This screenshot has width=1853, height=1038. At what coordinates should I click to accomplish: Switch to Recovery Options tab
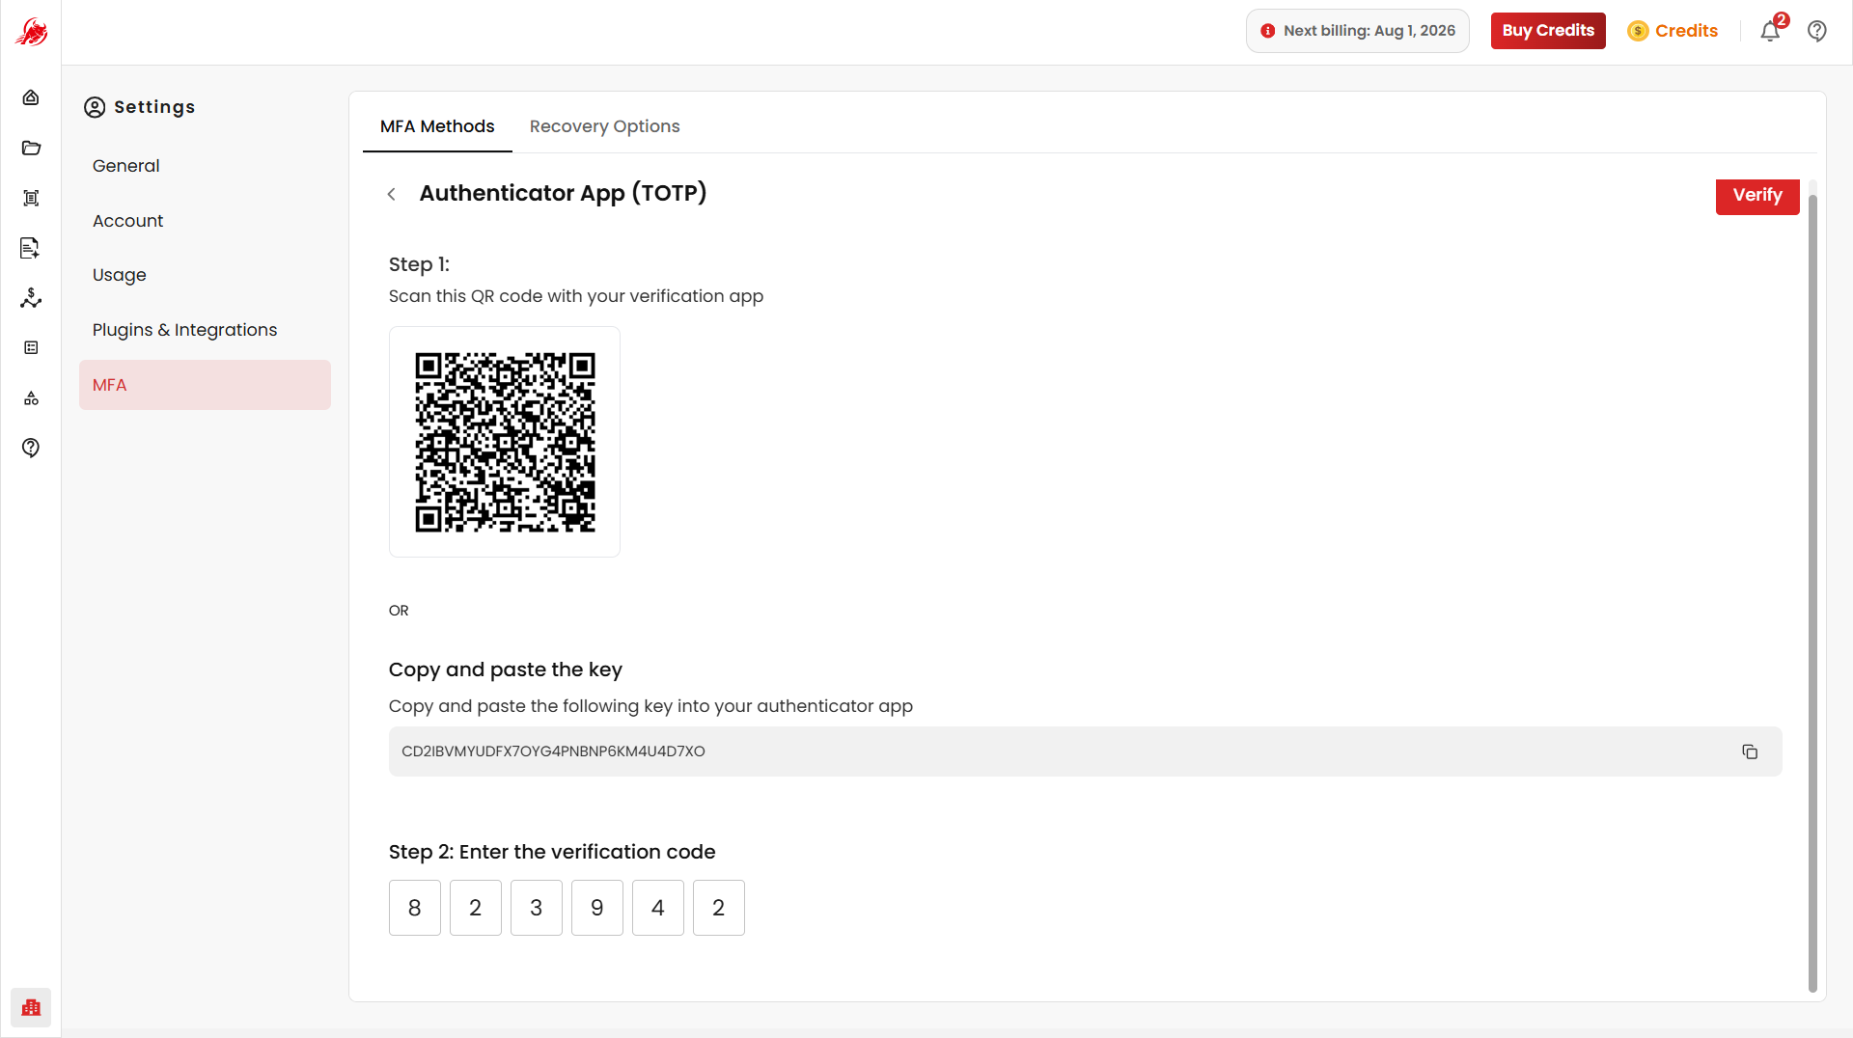604,126
